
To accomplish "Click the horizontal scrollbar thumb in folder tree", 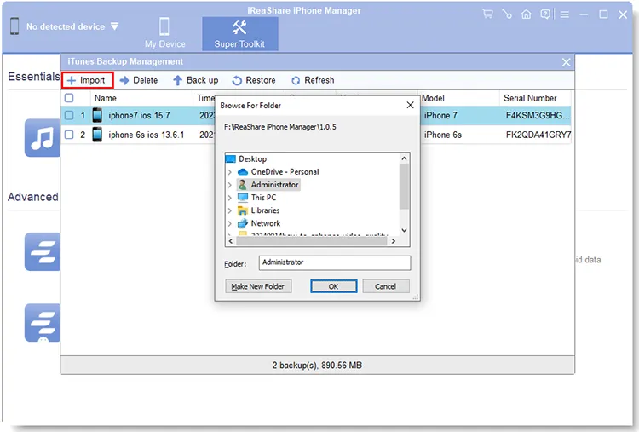I will (x=311, y=241).
